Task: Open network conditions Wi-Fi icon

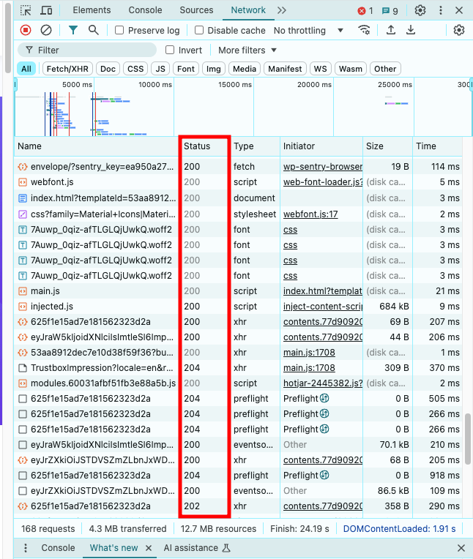Action: 364,30
